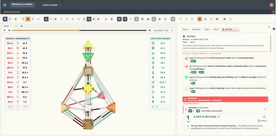
Task: Add a new chart tab with plus
Action: coord(16,26)
